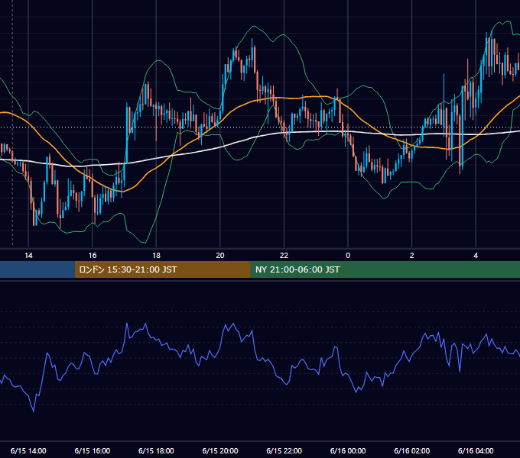Click the 16 hour label on price axis
The image size is (520, 458).
click(93, 256)
